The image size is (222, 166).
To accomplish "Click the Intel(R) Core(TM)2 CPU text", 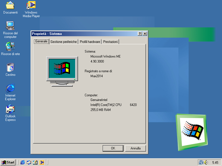I will (x=106, y=105).
